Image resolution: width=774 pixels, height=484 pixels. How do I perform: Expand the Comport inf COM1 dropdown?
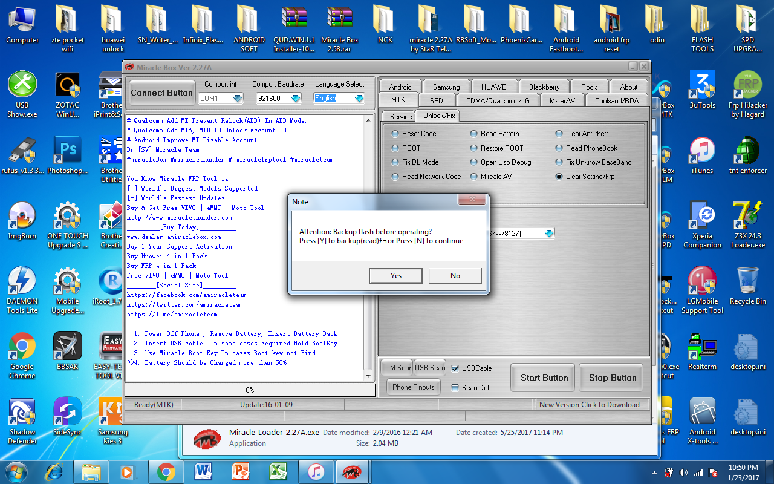click(238, 98)
